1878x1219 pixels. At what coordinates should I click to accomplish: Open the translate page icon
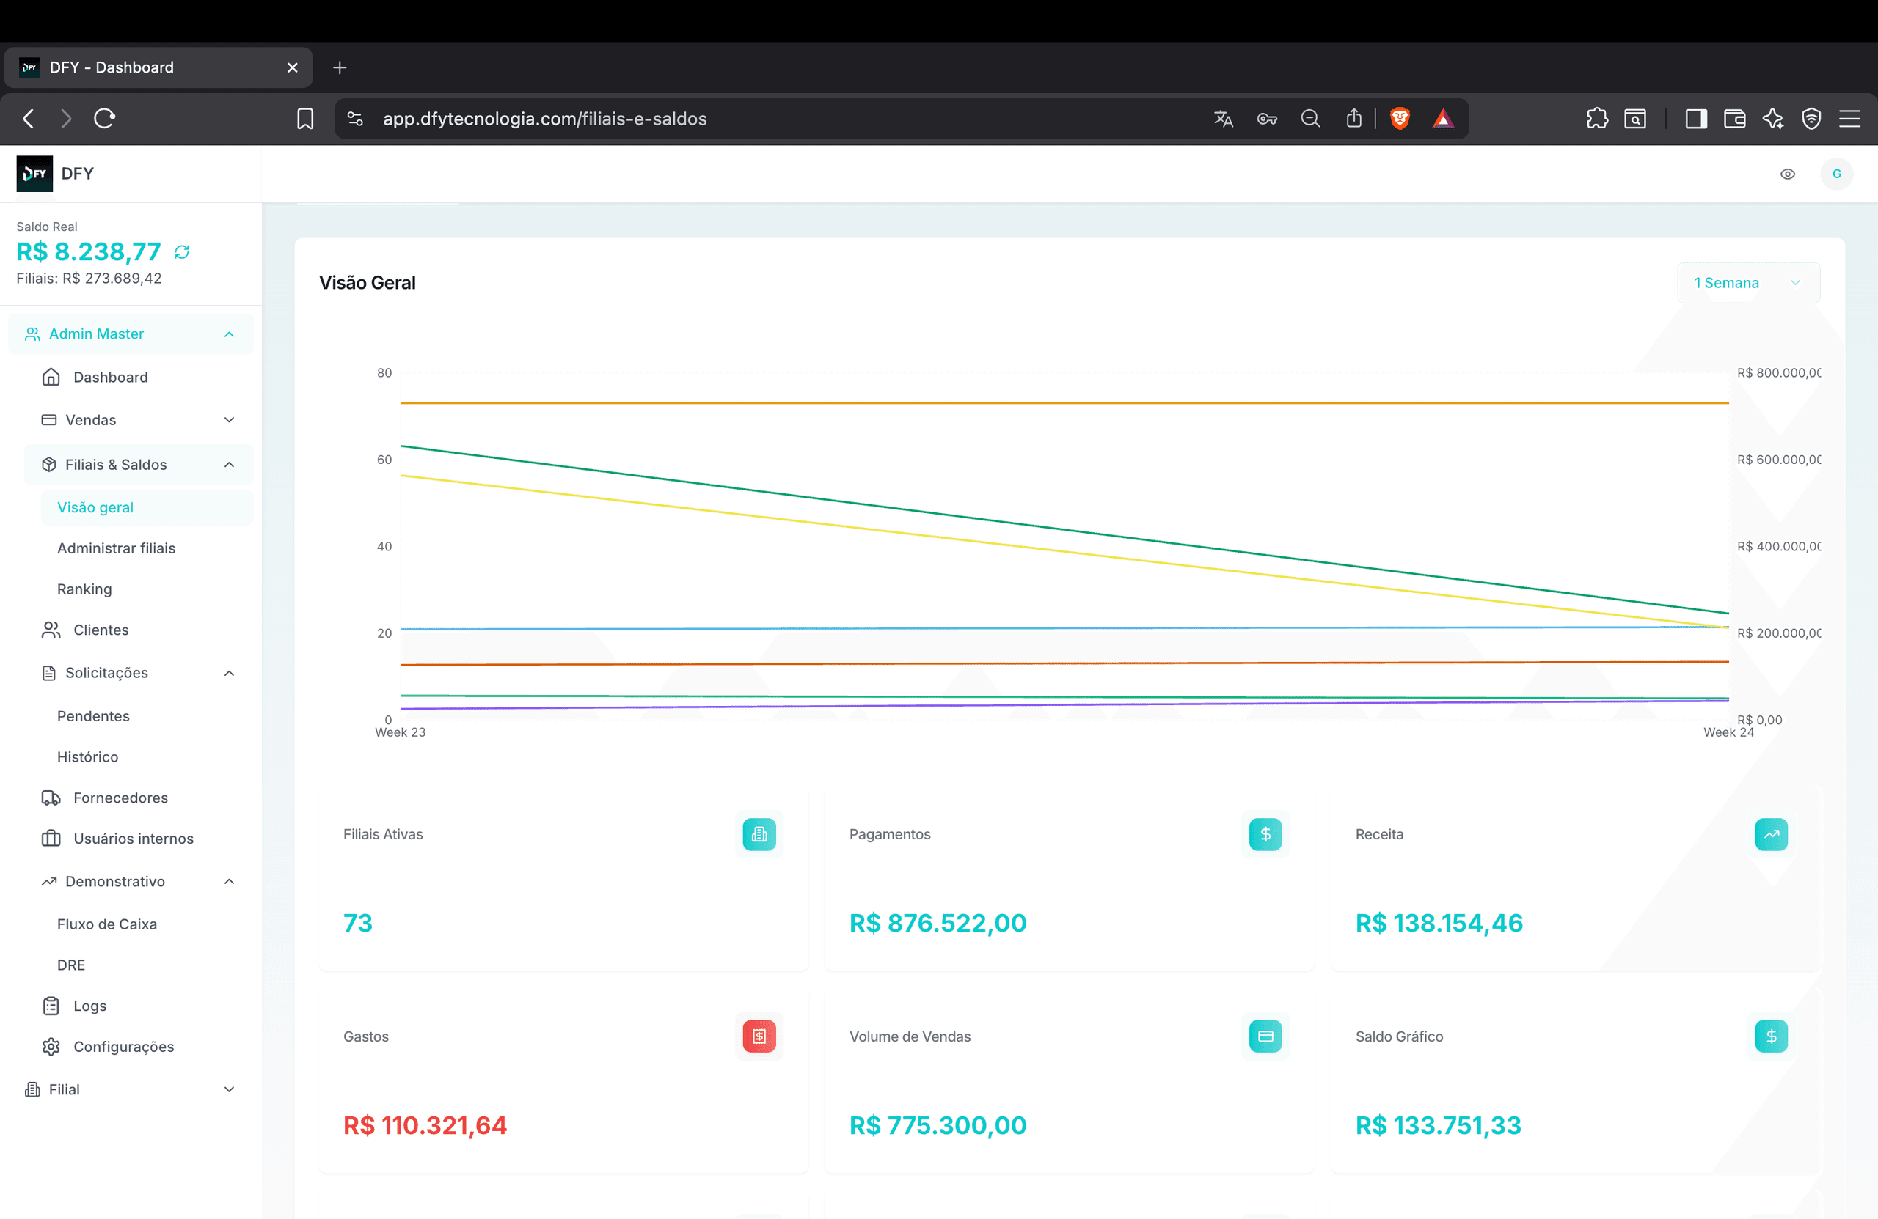[1223, 118]
